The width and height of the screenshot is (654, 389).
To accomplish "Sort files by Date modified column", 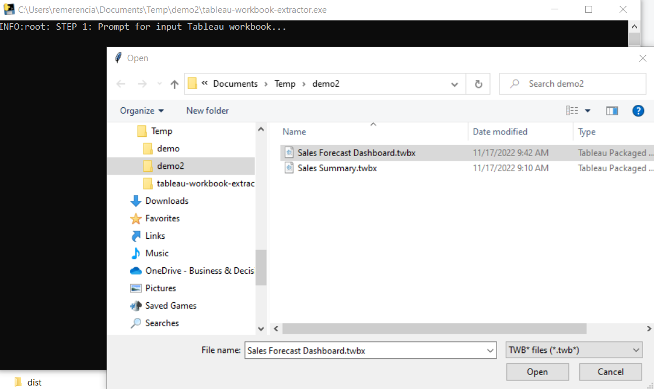I will [500, 132].
